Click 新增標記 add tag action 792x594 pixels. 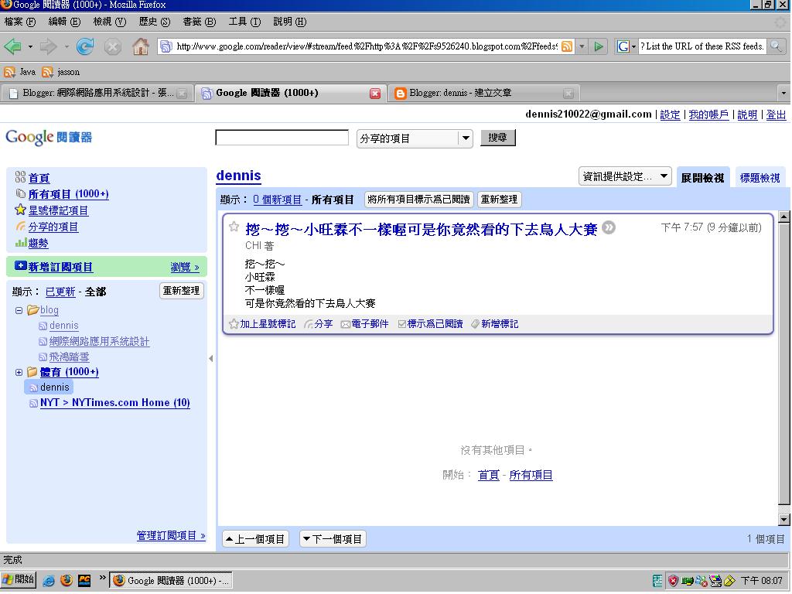click(495, 324)
